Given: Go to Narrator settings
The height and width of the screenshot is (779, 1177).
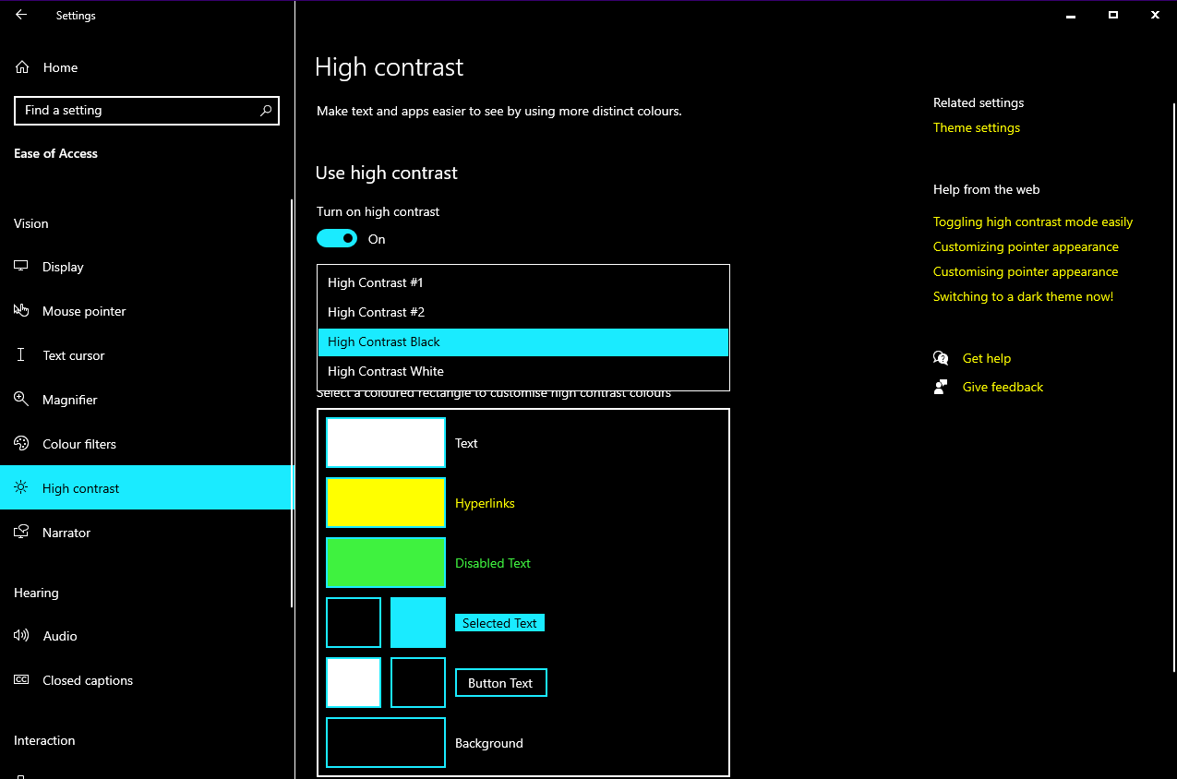Looking at the screenshot, I should click(146, 533).
